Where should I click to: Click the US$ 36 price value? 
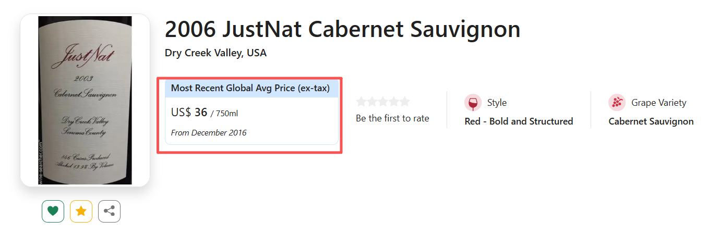coord(189,112)
